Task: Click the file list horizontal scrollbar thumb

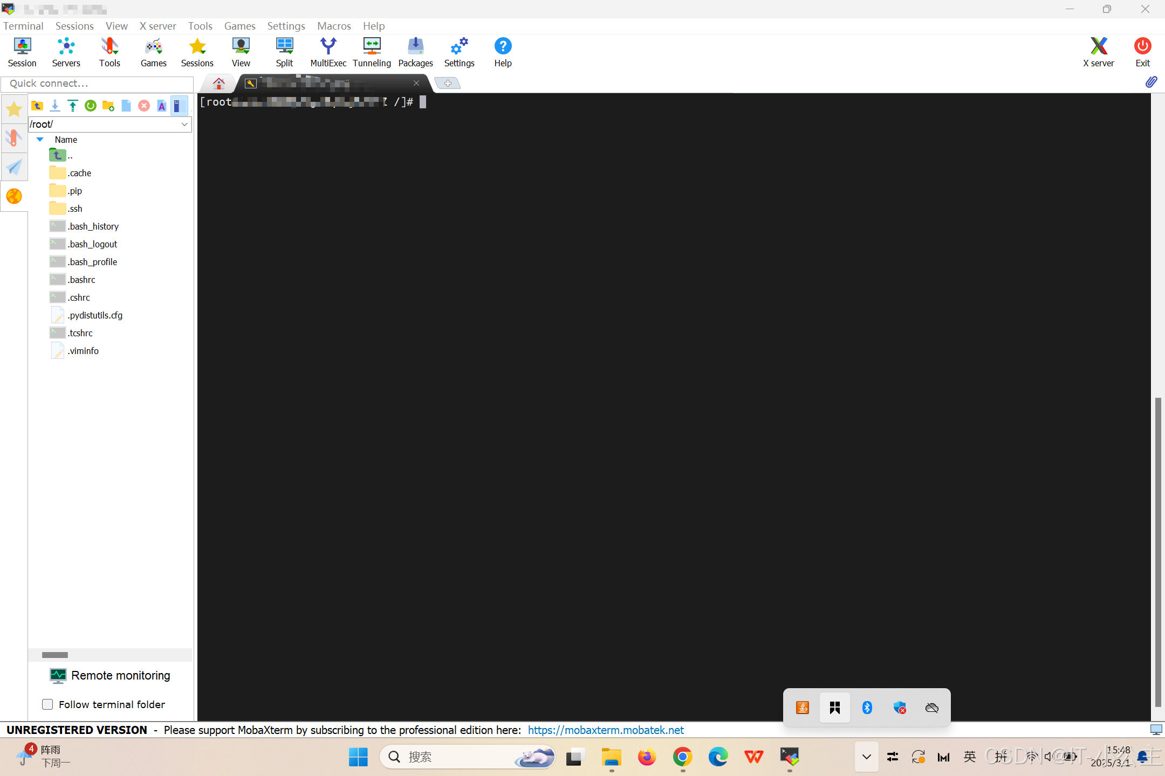Action: click(55, 655)
